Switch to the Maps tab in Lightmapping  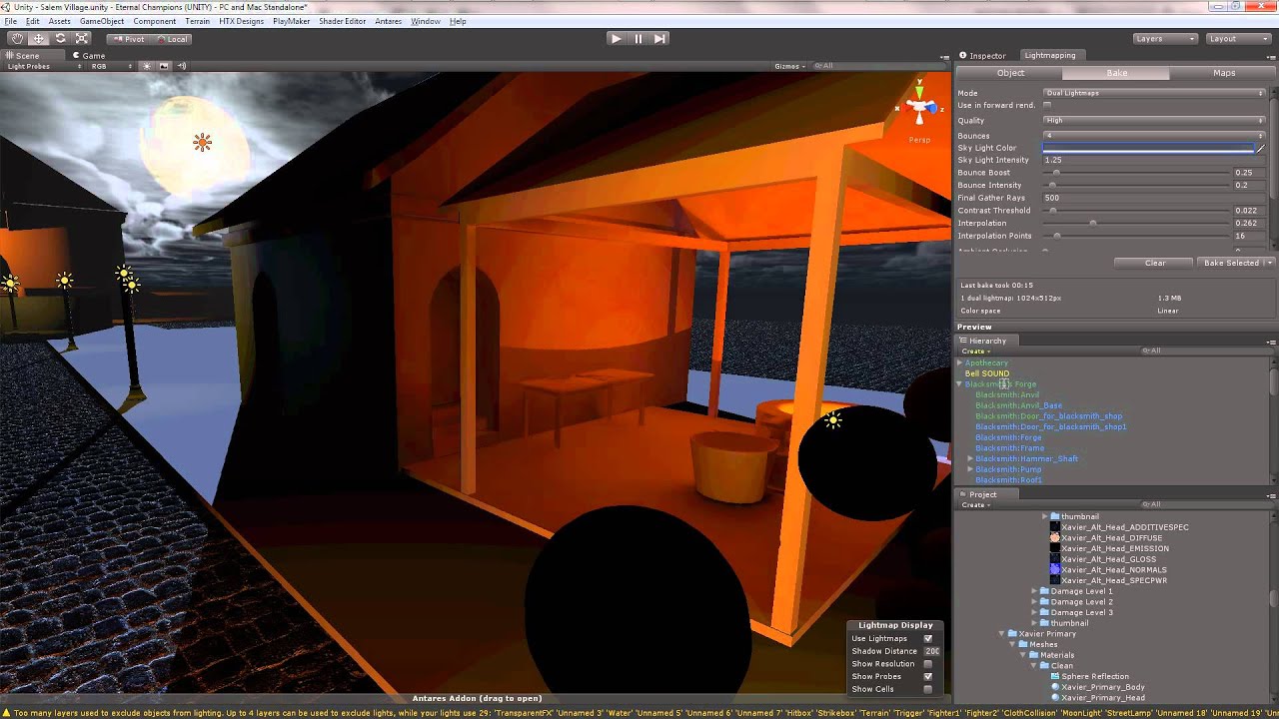pos(1222,72)
